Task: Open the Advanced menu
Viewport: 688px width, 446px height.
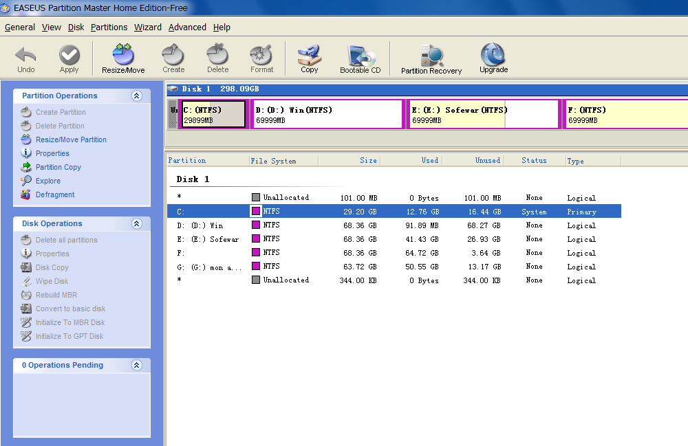Action: click(x=187, y=27)
